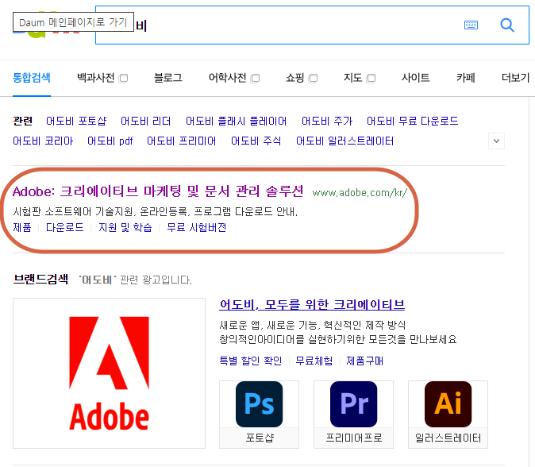Click the 특별 할인 확인 link
Viewport: 535px width, 467px height.
pyautogui.click(x=251, y=361)
